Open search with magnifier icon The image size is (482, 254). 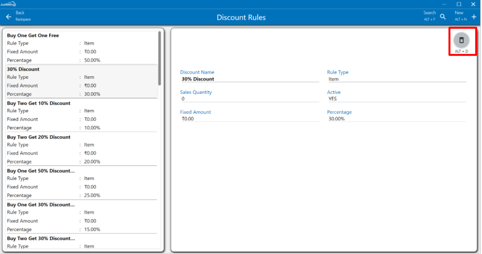[443, 17]
